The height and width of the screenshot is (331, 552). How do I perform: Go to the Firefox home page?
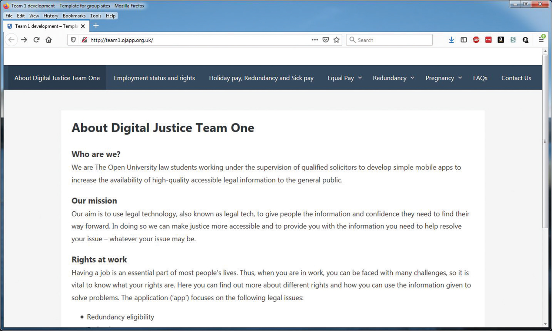pyautogui.click(x=49, y=40)
